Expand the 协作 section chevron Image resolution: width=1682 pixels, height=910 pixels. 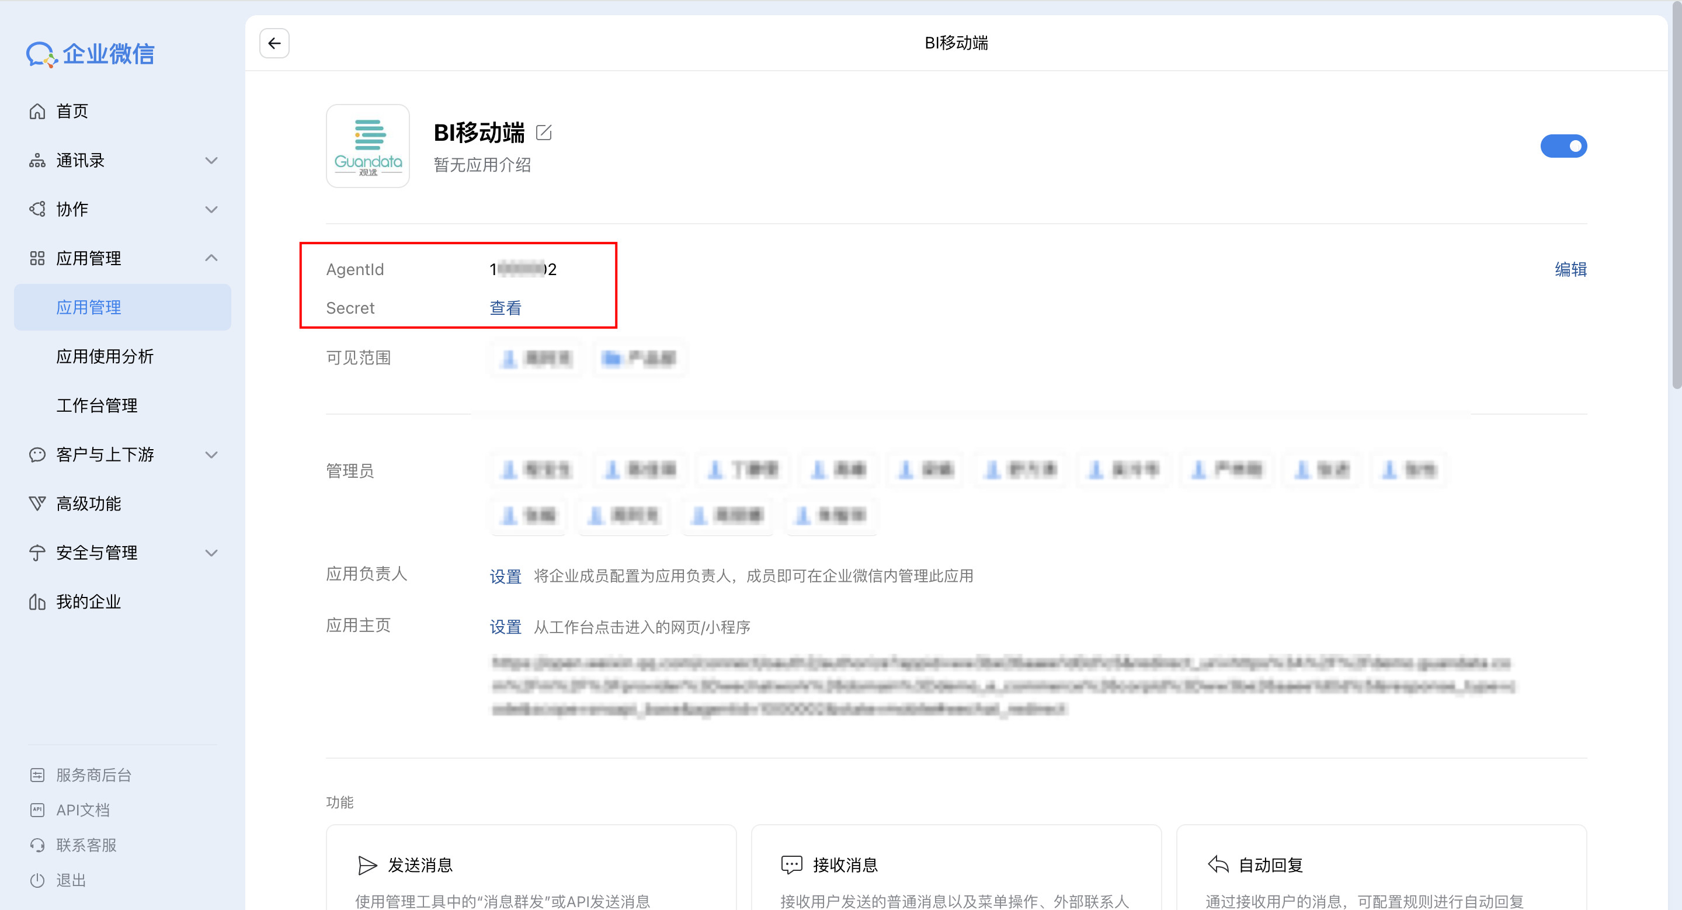point(211,210)
